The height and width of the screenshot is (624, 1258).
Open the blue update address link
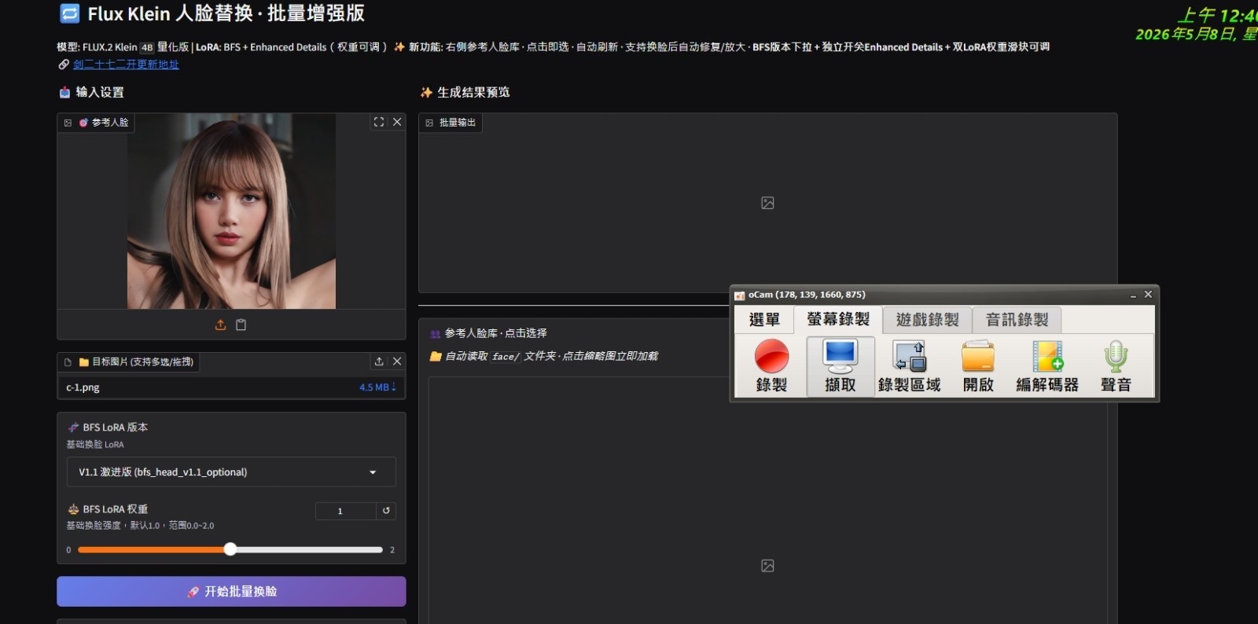click(126, 64)
